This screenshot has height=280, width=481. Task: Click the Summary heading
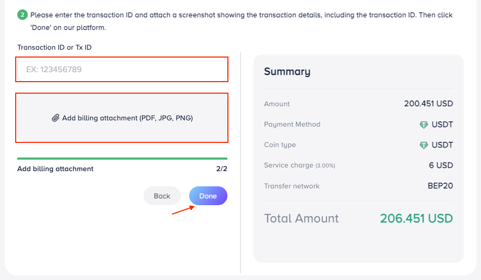click(x=287, y=72)
